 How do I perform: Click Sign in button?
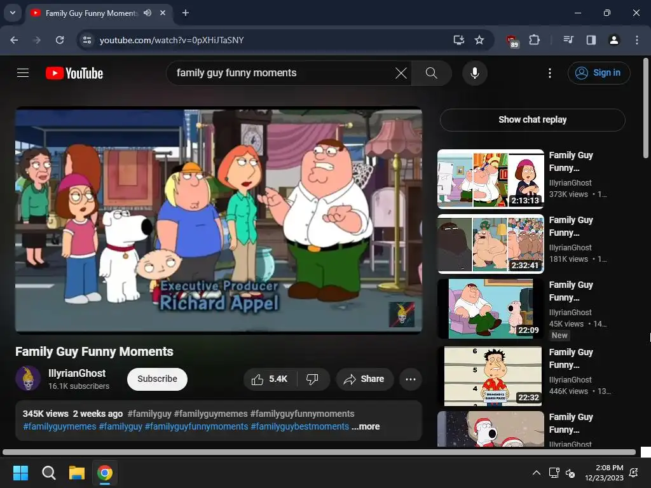coord(599,73)
